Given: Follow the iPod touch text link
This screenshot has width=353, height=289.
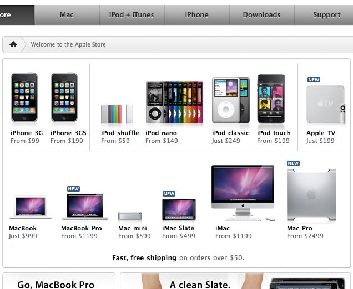Looking at the screenshot, I should pyautogui.click(x=274, y=133).
